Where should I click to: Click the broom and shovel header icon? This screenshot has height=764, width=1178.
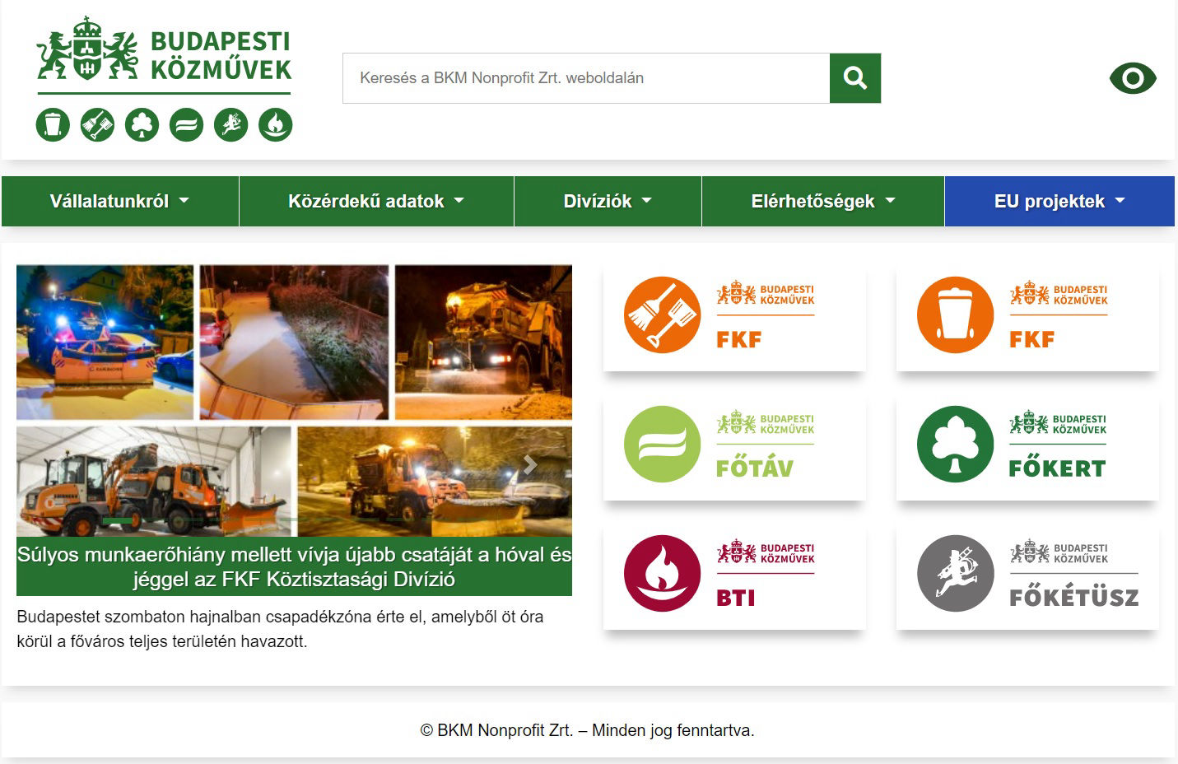tap(97, 125)
